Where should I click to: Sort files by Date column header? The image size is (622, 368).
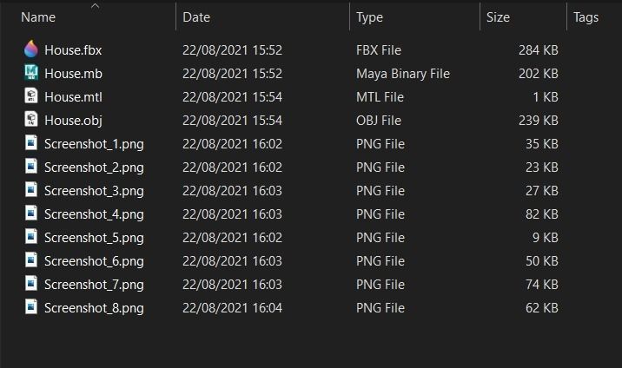pyautogui.click(x=196, y=17)
